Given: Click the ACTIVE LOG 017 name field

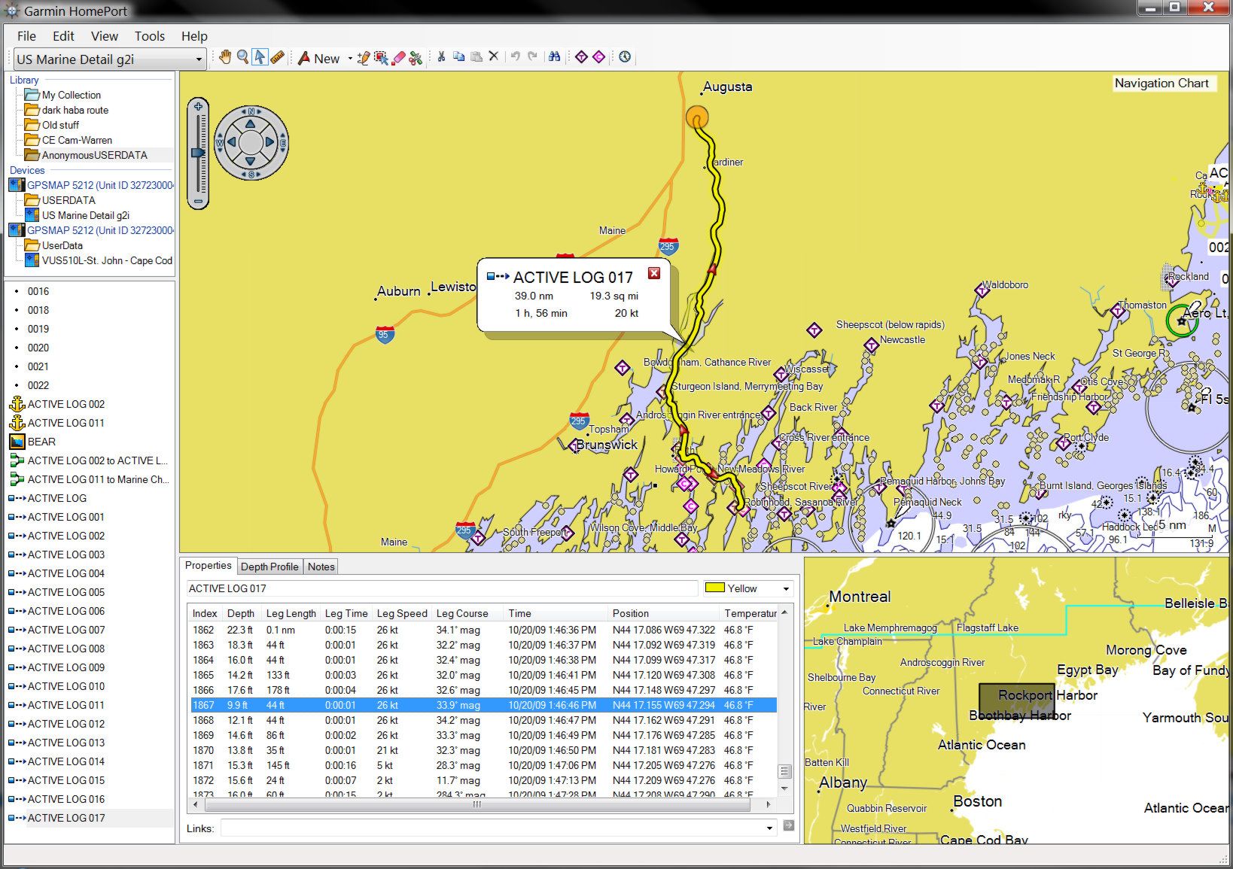Looking at the screenshot, I should pos(442,588).
